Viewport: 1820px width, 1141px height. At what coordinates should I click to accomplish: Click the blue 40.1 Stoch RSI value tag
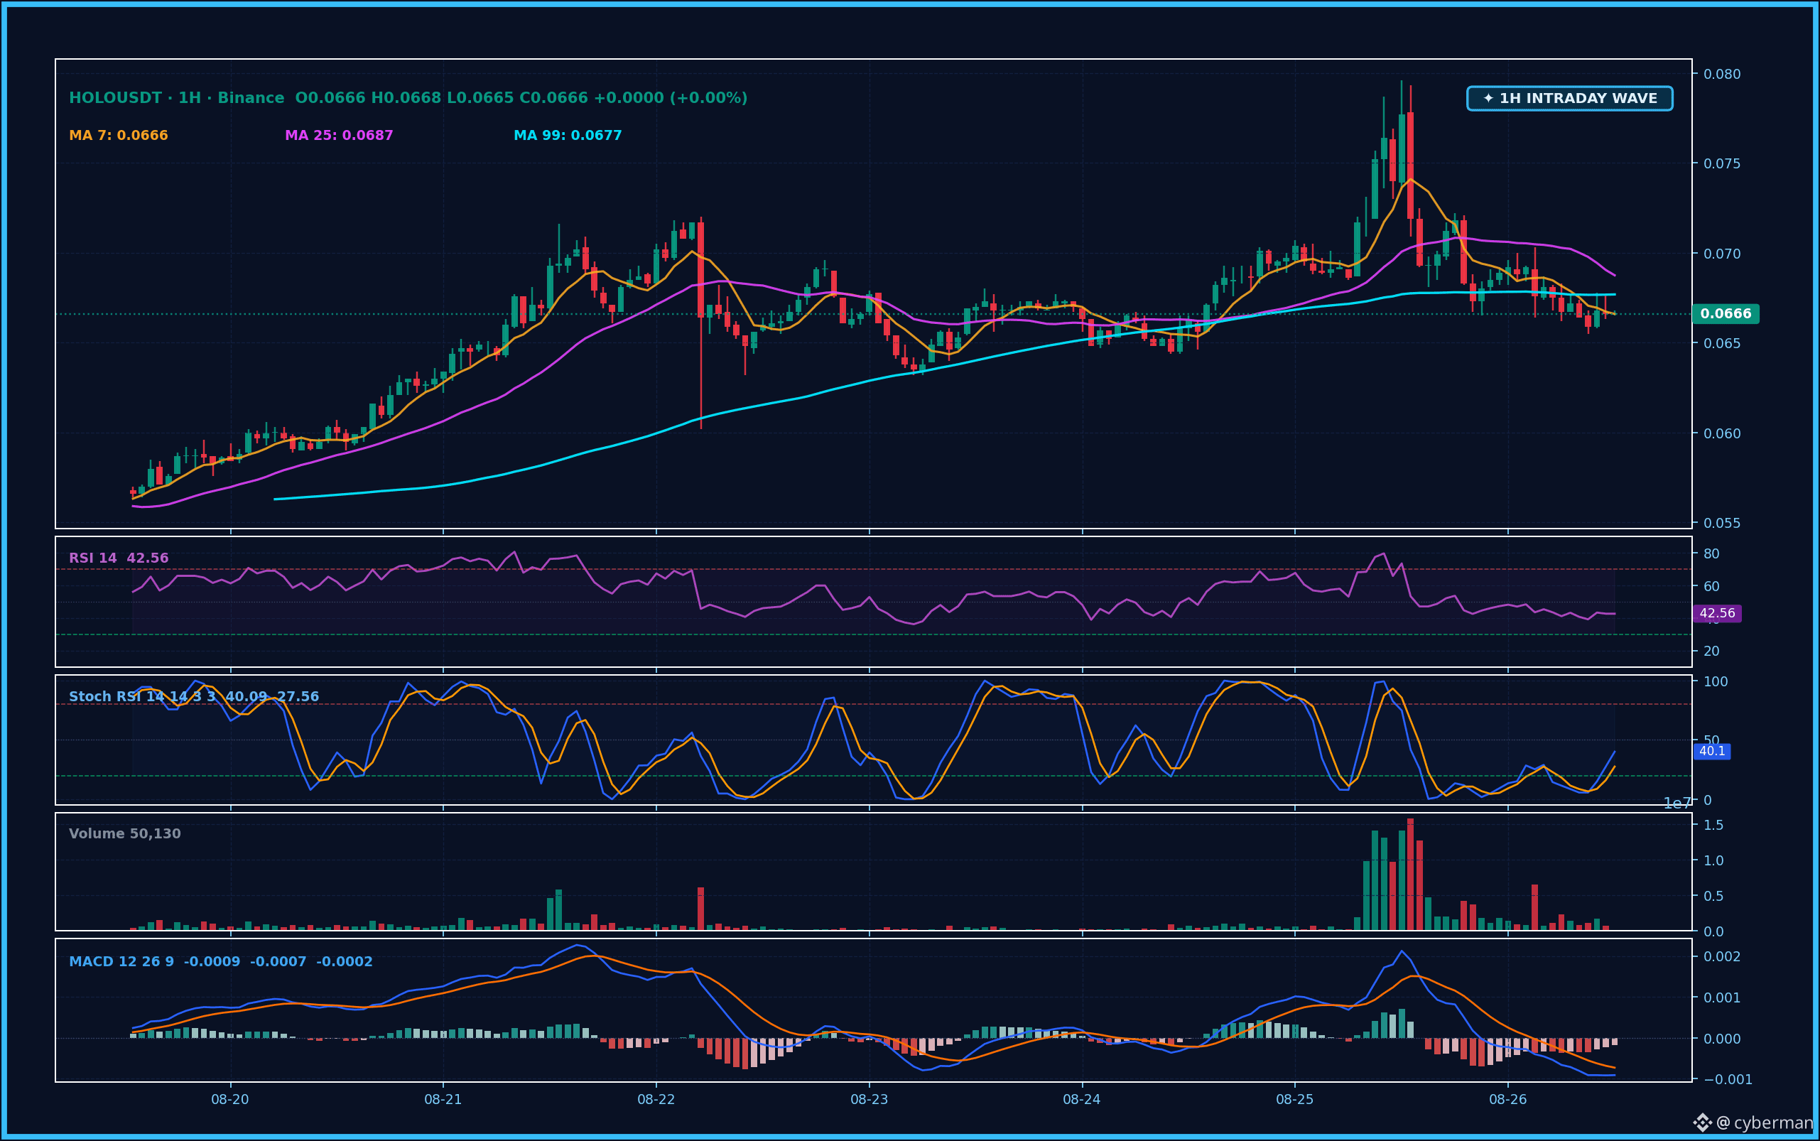[x=1712, y=752]
